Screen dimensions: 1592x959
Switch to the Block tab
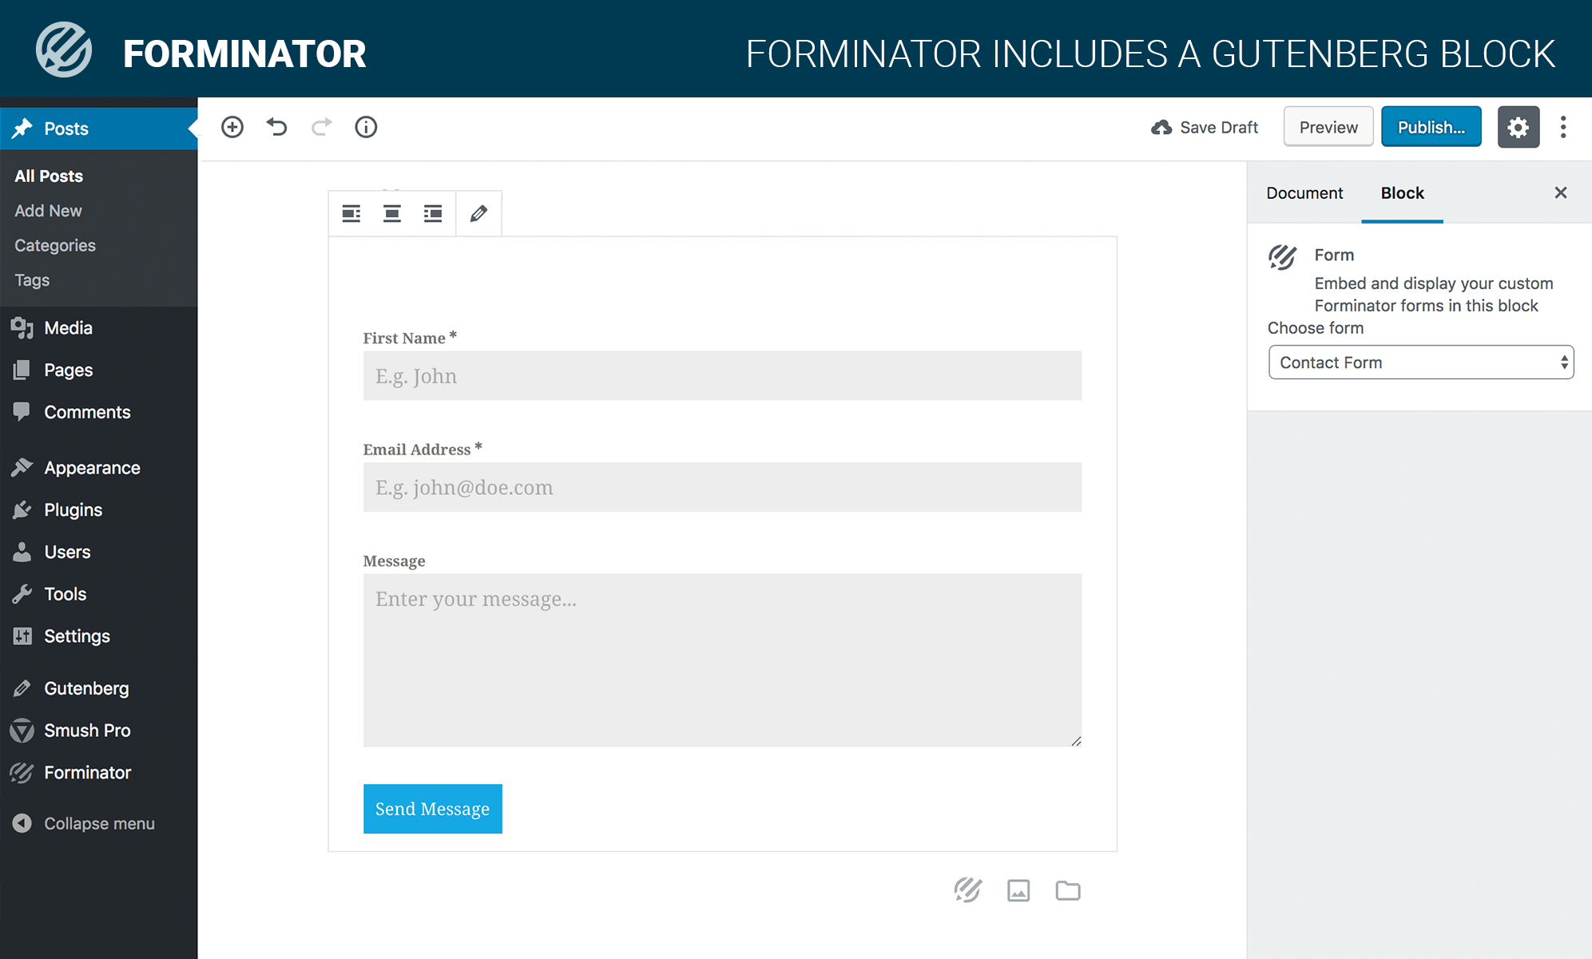click(1401, 192)
